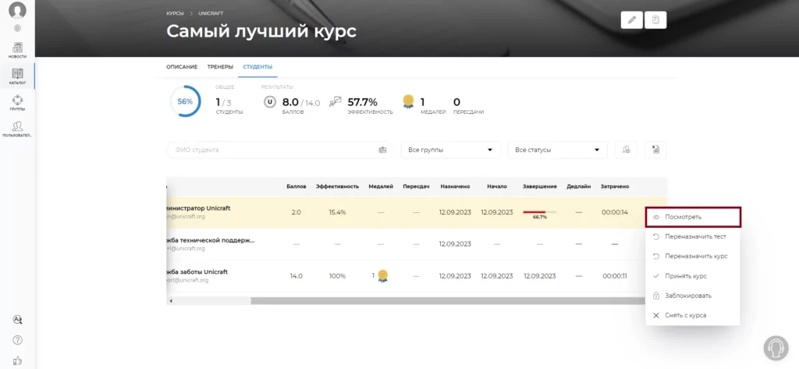
Task: Click the 66.7% completion progress bar
Action: [540, 214]
